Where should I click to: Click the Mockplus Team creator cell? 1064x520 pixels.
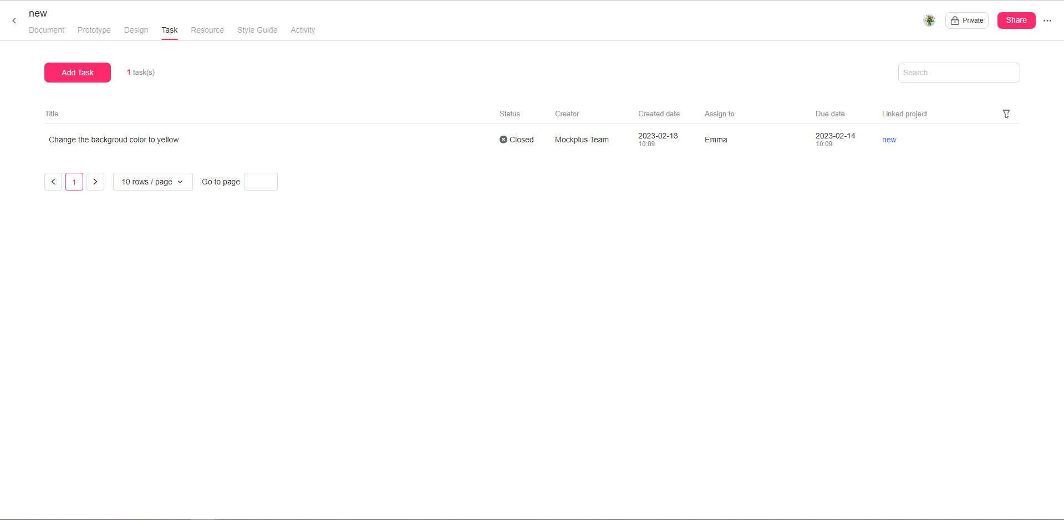point(582,140)
